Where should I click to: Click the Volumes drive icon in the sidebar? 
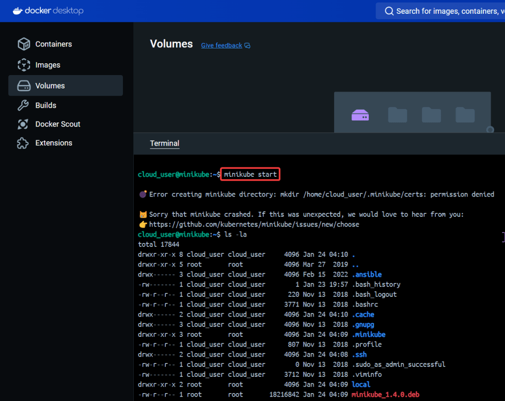click(24, 86)
